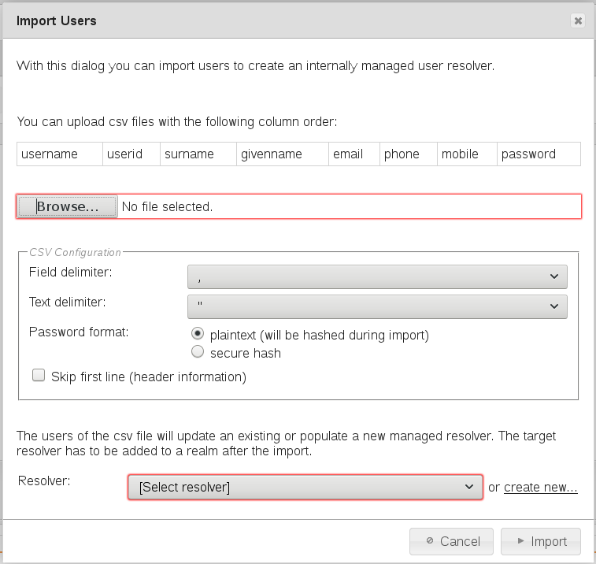
Task: Enable the Skip first line checkbox
Action: (x=39, y=377)
